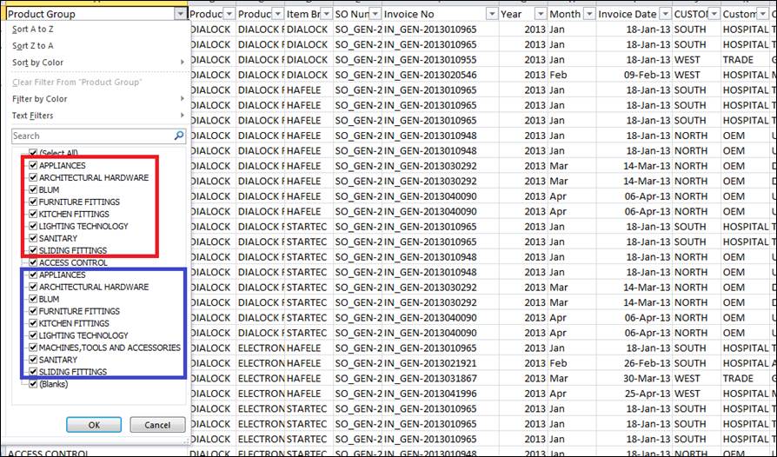Click the magnifier icon in the Search box

(x=179, y=136)
